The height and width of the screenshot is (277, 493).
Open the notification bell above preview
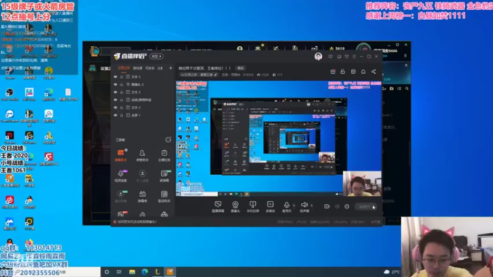(x=363, y=71)
